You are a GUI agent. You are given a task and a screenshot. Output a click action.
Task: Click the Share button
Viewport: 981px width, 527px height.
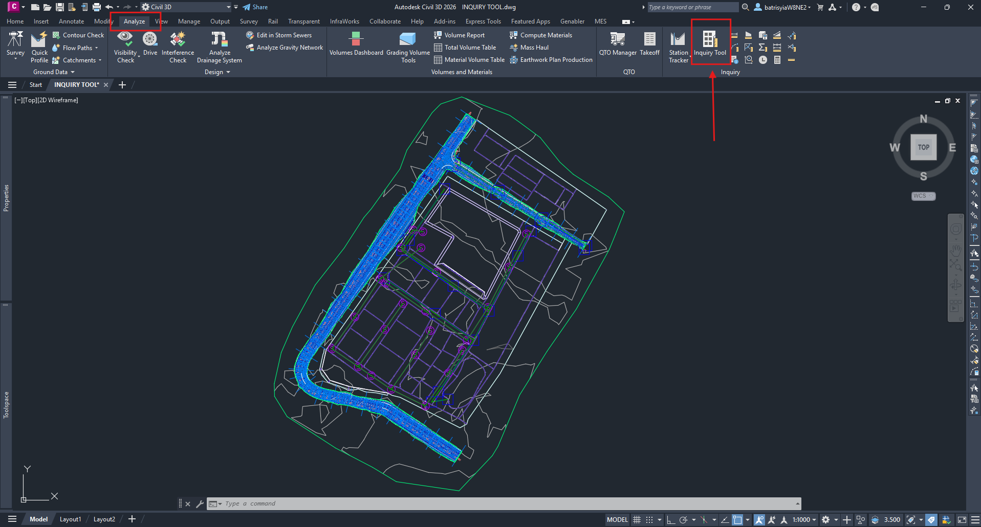coord(255,7)
